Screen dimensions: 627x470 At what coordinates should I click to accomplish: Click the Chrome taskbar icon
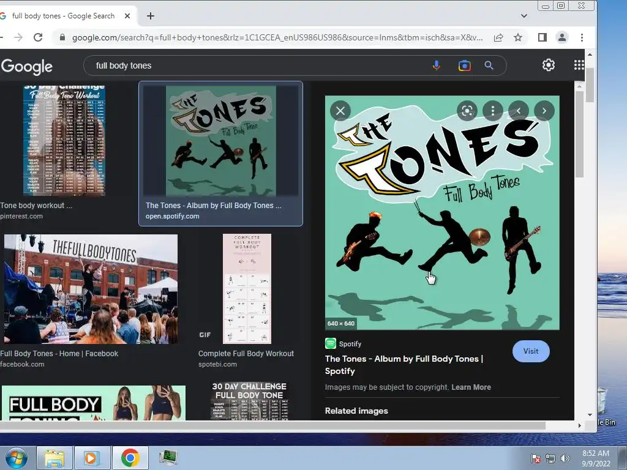point(130,458)
